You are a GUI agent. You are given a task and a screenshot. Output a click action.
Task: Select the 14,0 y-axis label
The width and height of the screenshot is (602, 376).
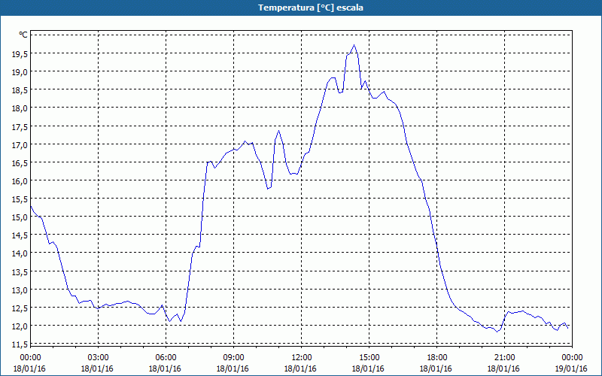coord(20,253)
